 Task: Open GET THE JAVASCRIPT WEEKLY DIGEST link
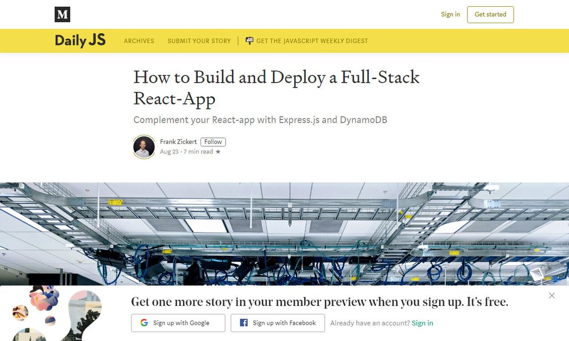click(312, 41)
